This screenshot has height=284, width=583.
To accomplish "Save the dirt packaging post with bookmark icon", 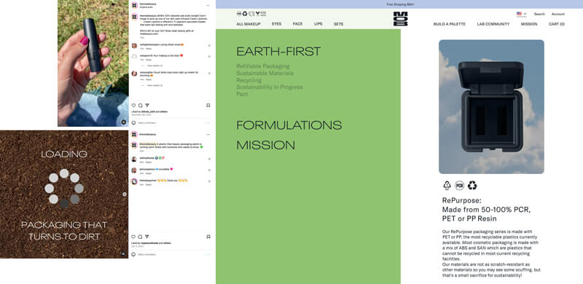I will (208, 237).
